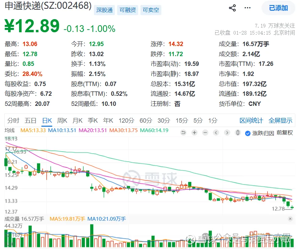Image resolution: width=300 pixels, height=249 pixels.
Task: Click the volume MA10:21.09万手 label
Action: pyautogui.click(x=107, y=219)
